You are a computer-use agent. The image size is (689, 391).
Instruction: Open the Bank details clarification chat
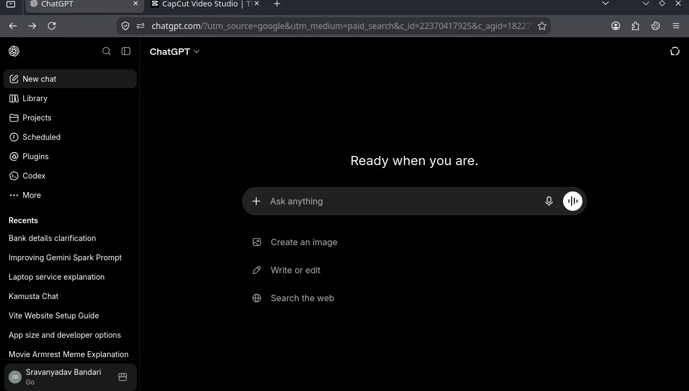click(x=70, y=238)
